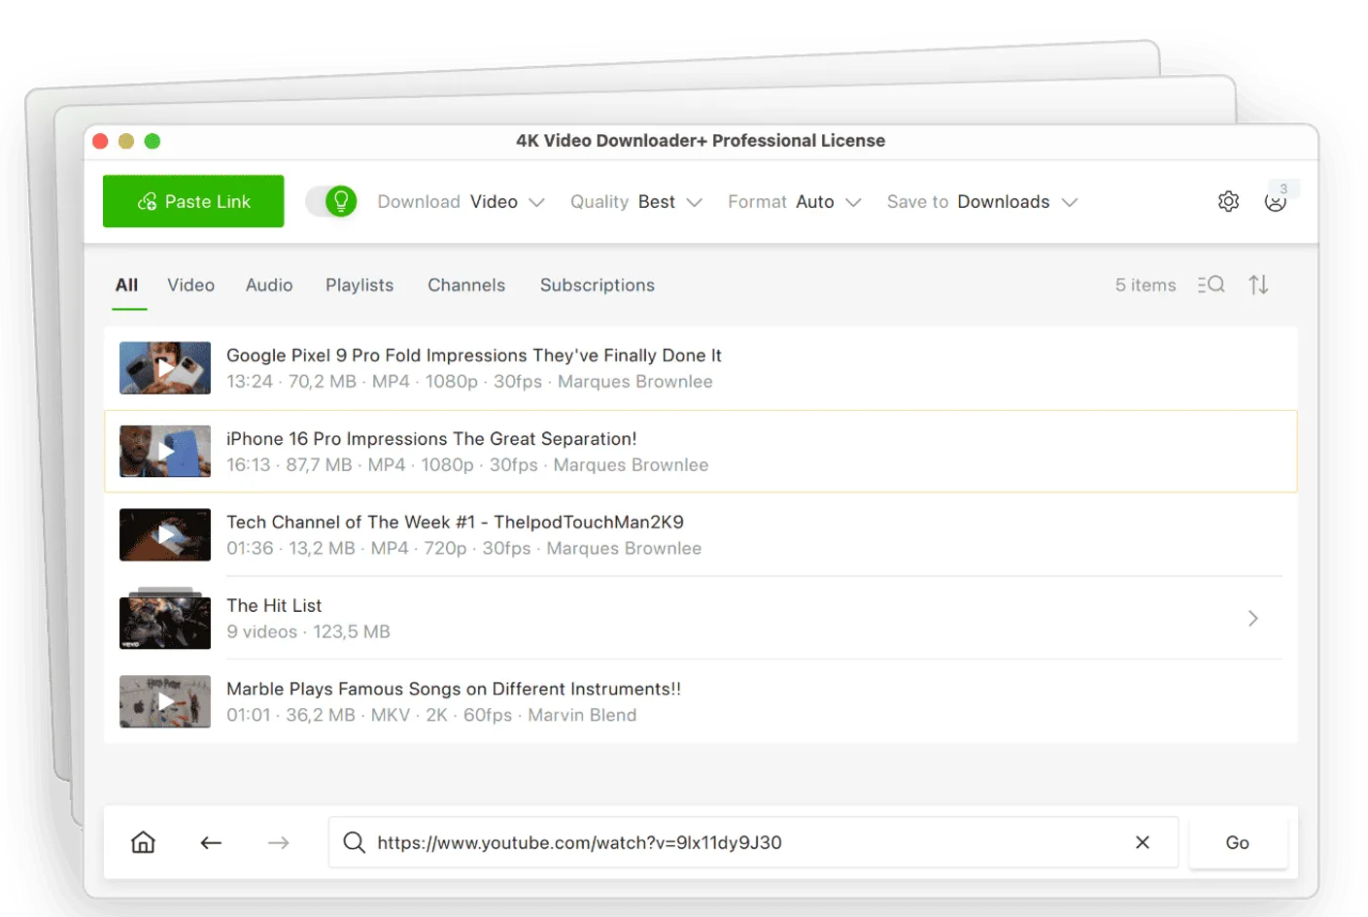Click the YouTube URL address field
This screenshot has height=917, width=1368.
(753, 842)
